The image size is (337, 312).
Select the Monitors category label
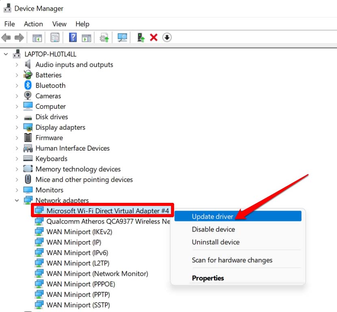coord(50,190)
